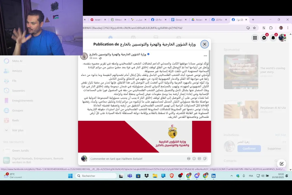The height and width of the screenshot is (195, 292).
Task: Click the browser address bar URL
Action: [132, 28]
